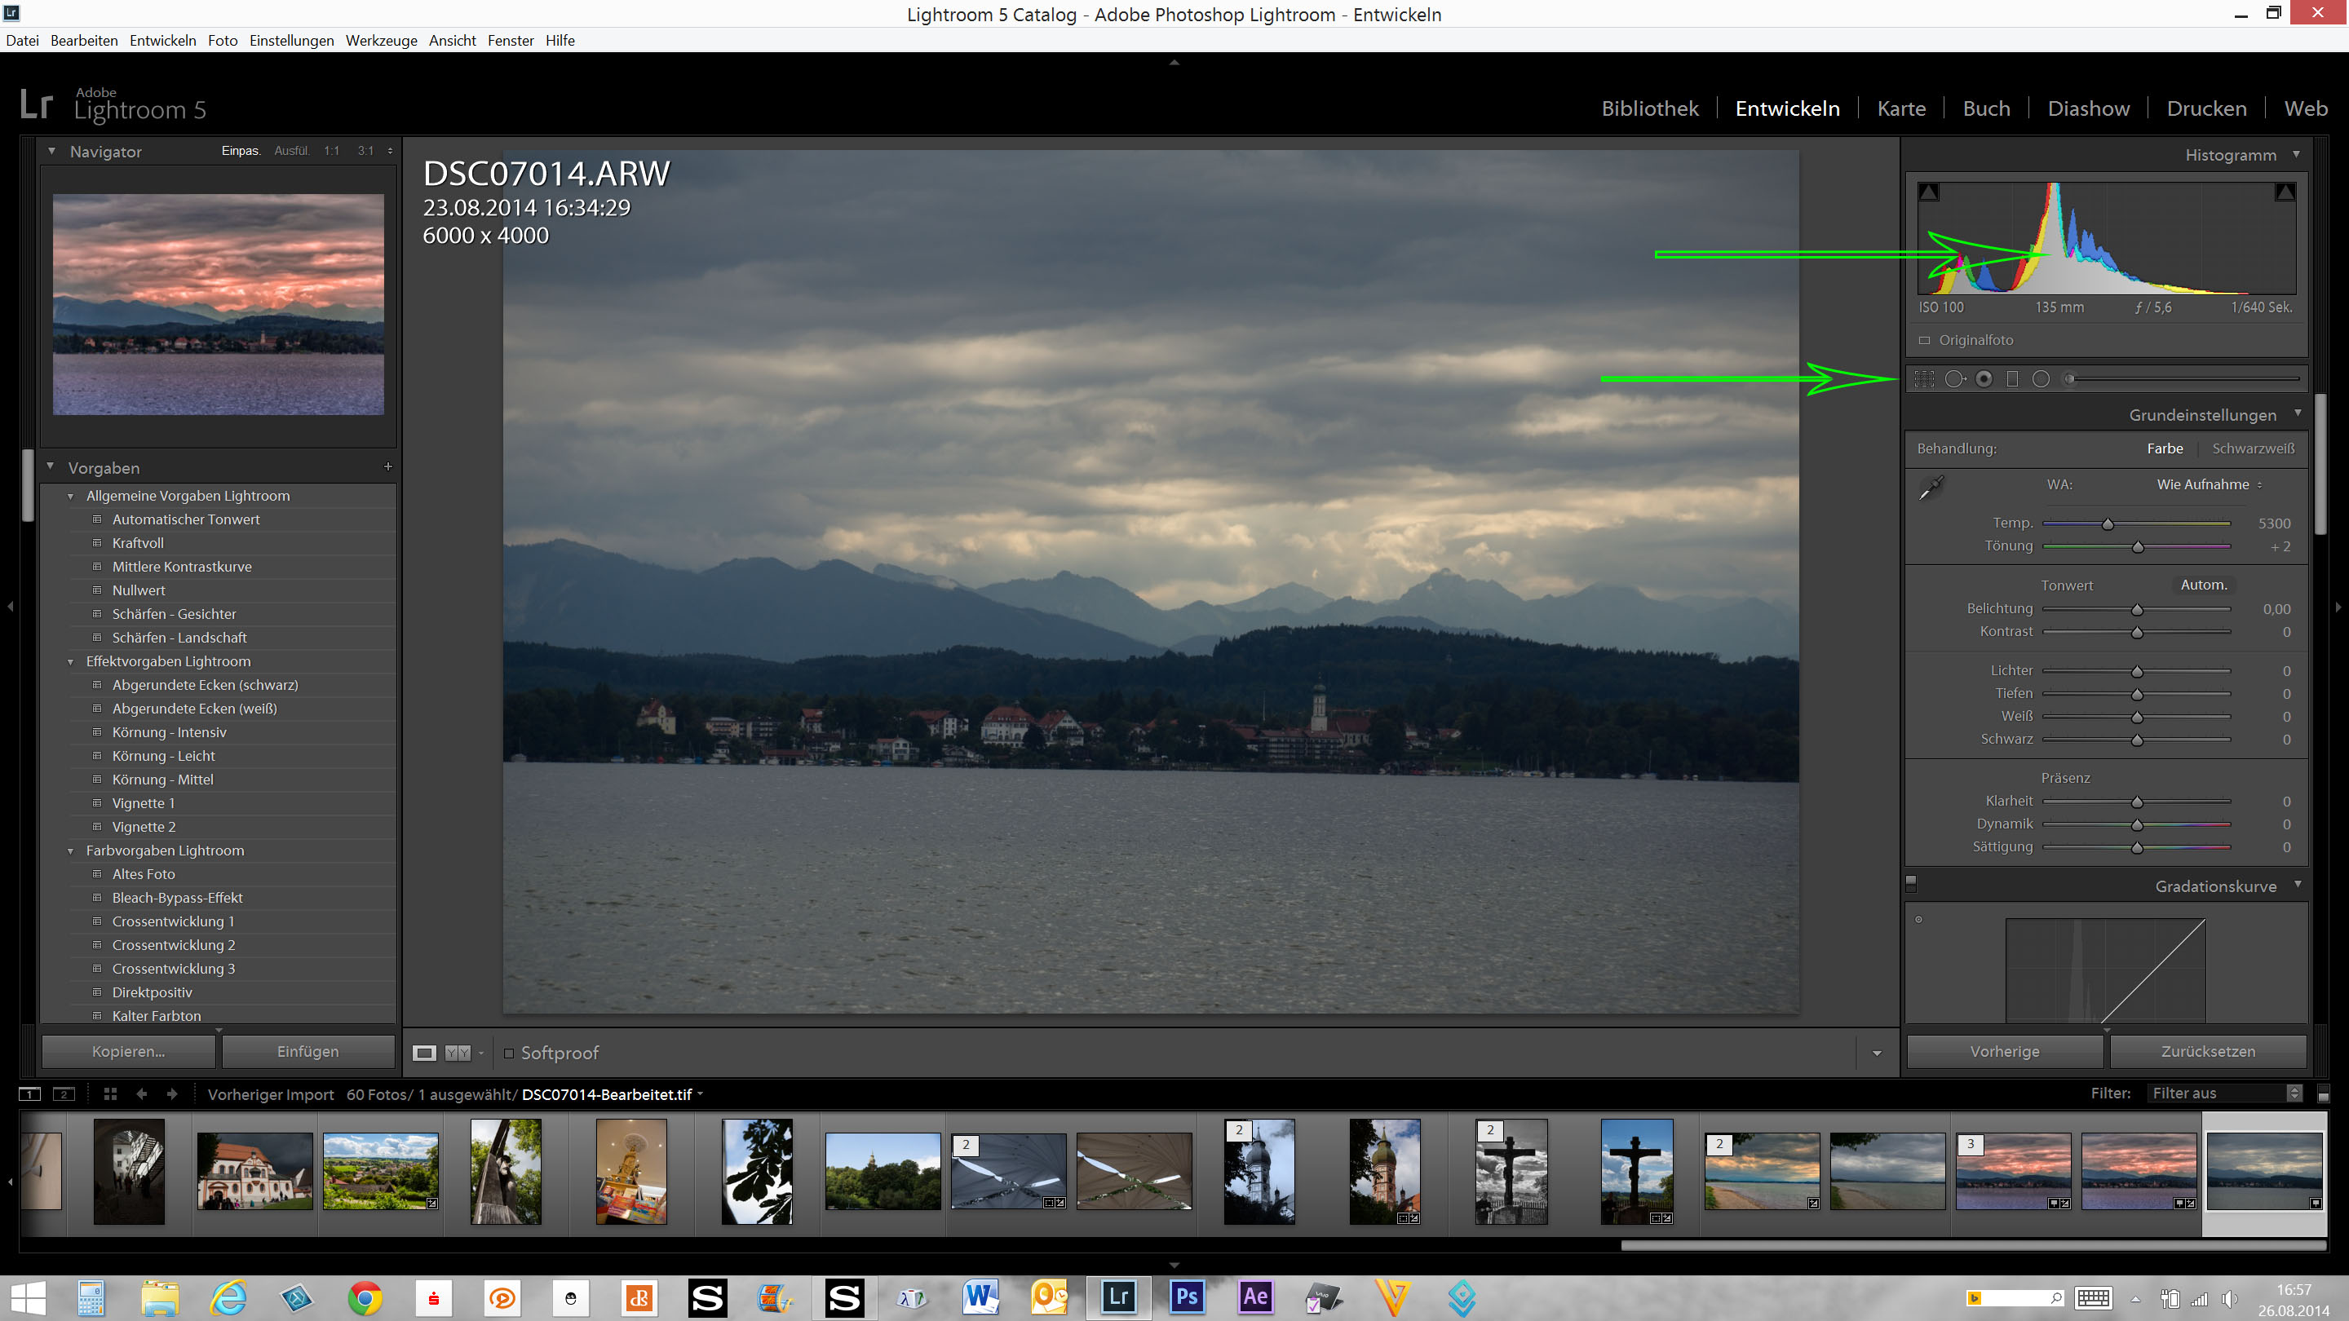Select black-and-white cross thumbnail in filmstrip

click(x=1511, y=1171)
